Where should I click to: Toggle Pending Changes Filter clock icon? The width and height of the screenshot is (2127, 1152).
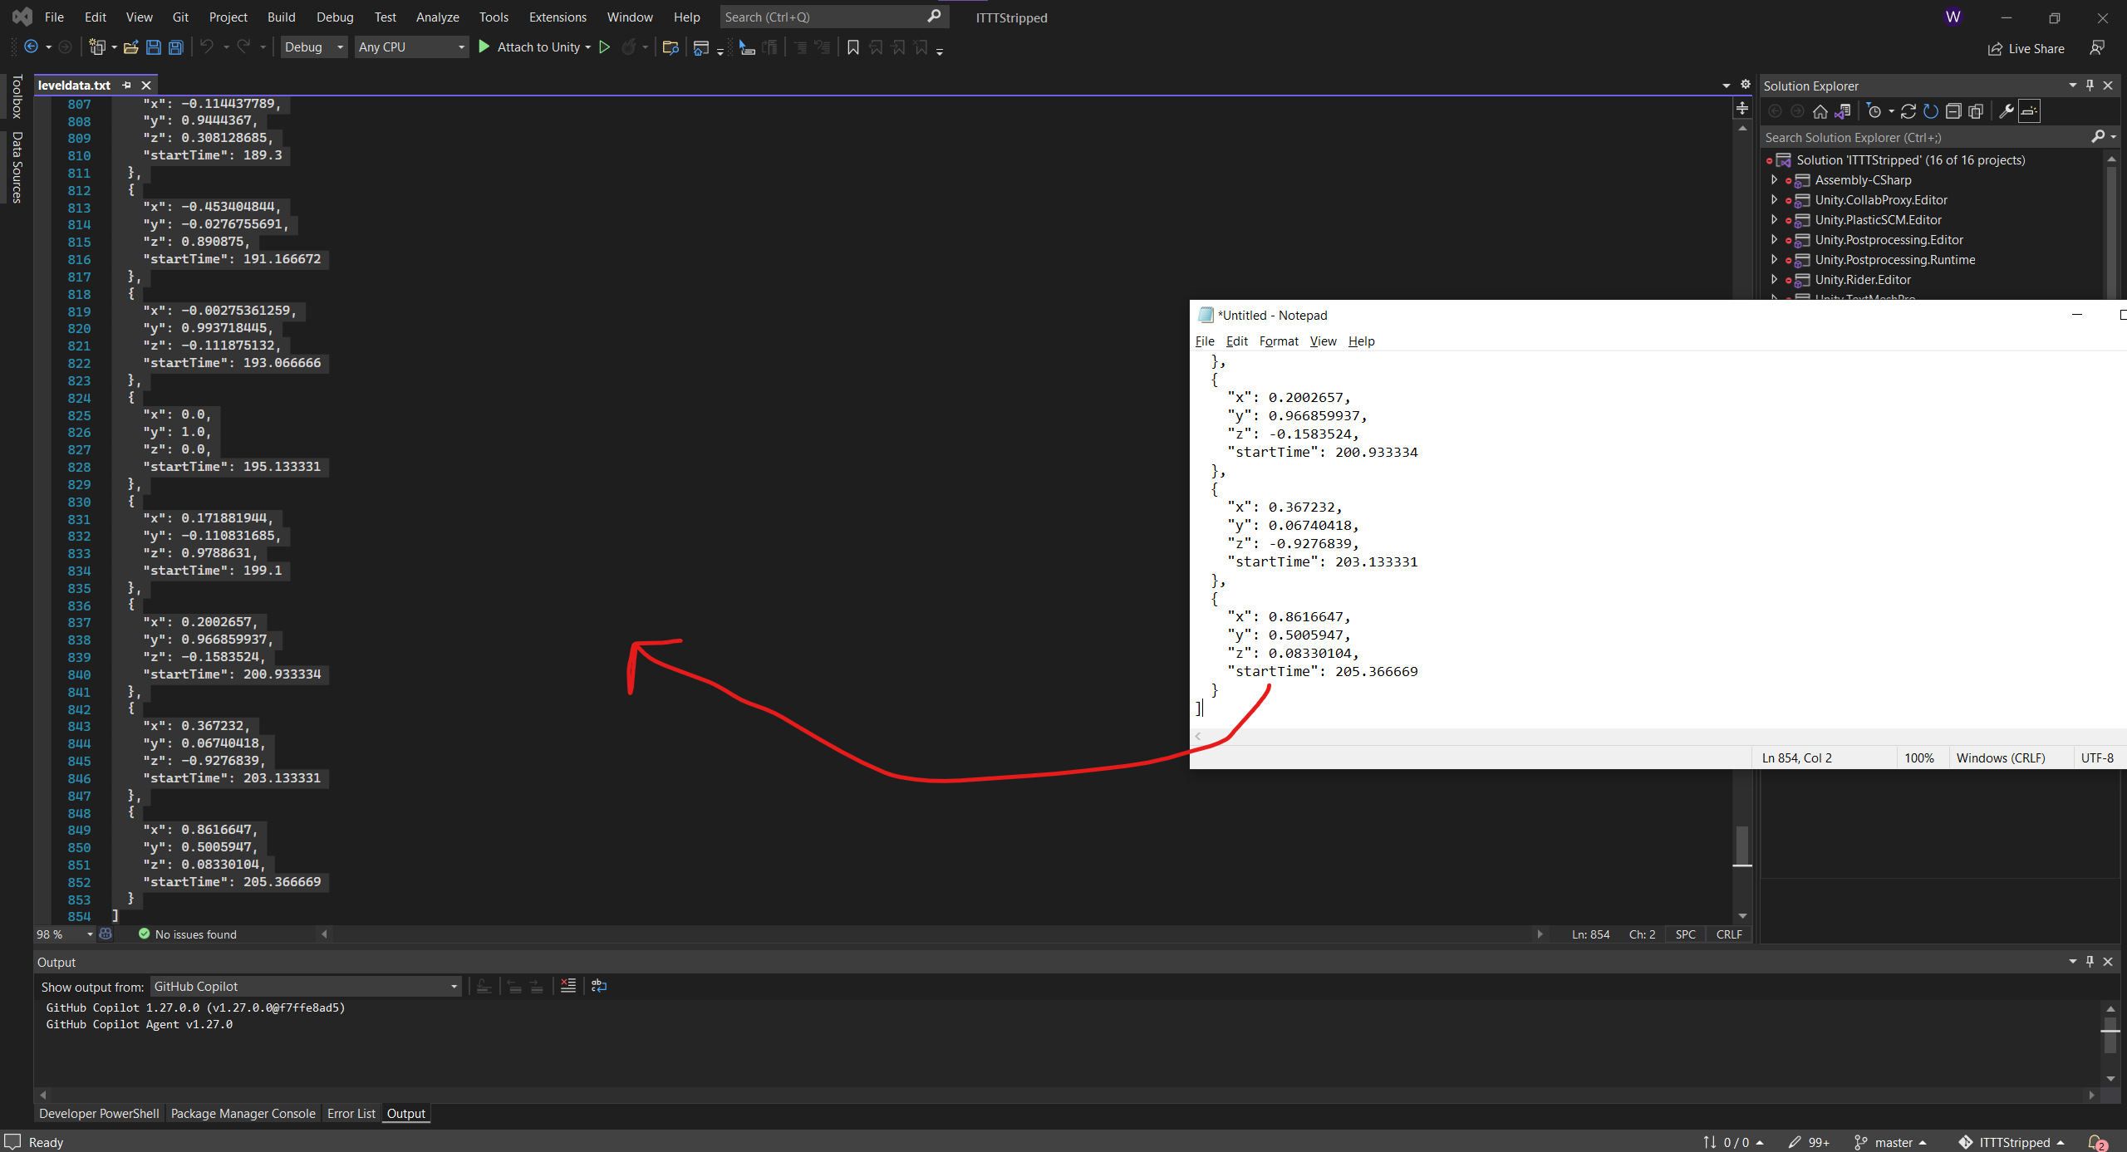pos(1874,110)
